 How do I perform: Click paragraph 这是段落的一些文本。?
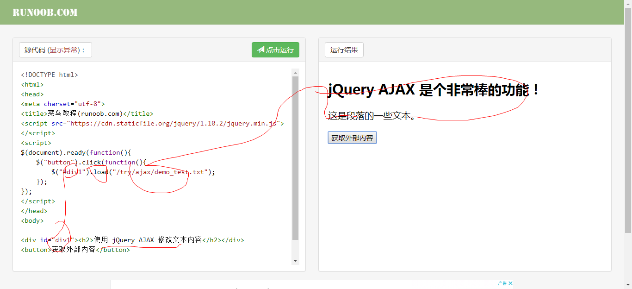[x=372, y=116]
